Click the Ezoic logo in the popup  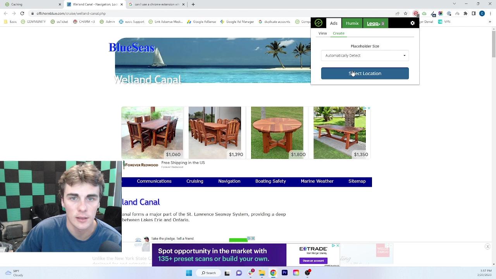pyautogui.click(x=318, y=23)
